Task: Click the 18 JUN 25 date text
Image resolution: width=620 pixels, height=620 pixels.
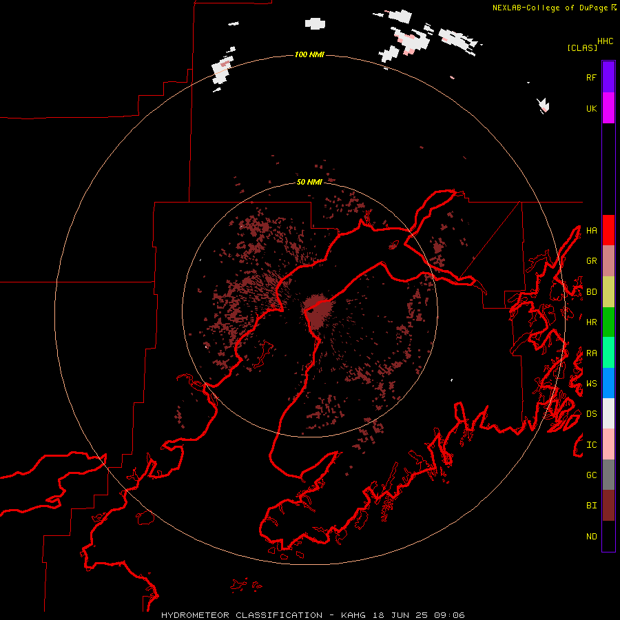Action: [400, 615]
